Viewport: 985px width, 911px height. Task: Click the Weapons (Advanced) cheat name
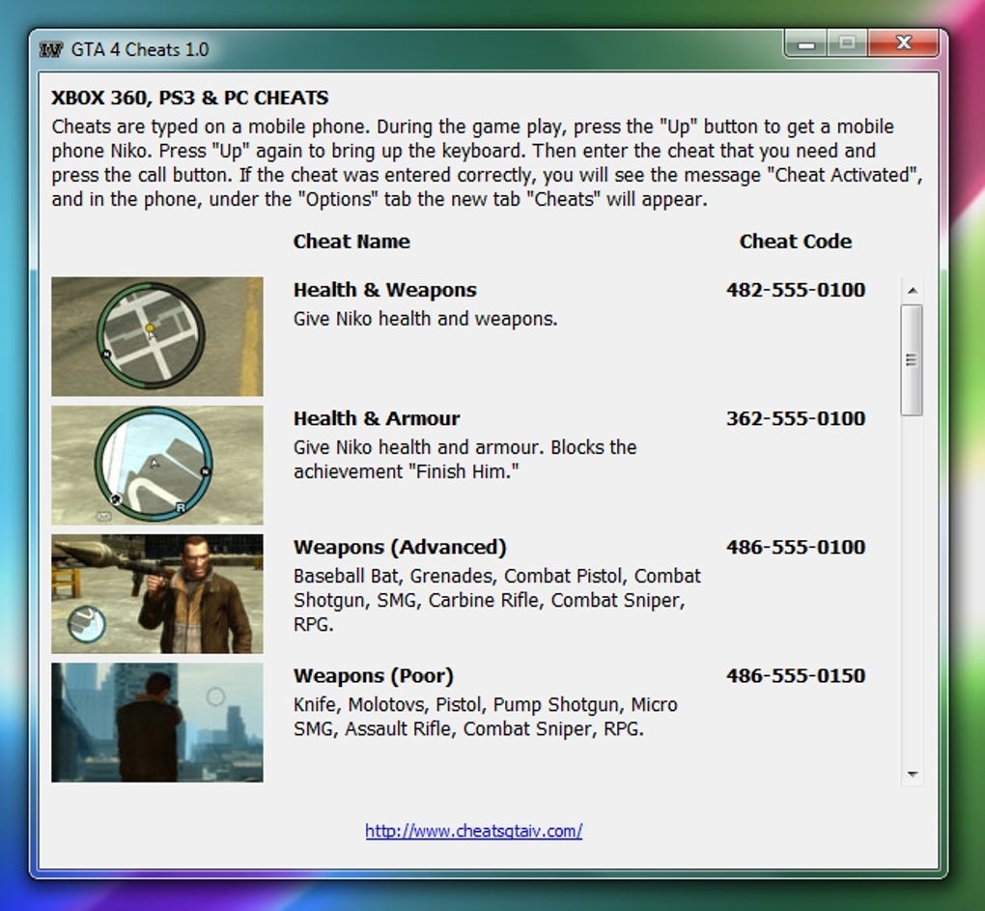[400, 547]
